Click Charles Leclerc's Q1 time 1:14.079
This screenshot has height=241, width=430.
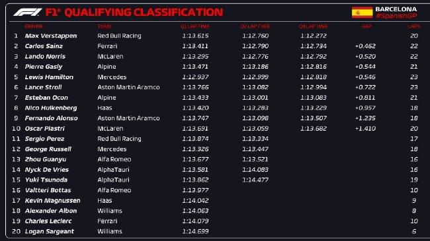195,221
